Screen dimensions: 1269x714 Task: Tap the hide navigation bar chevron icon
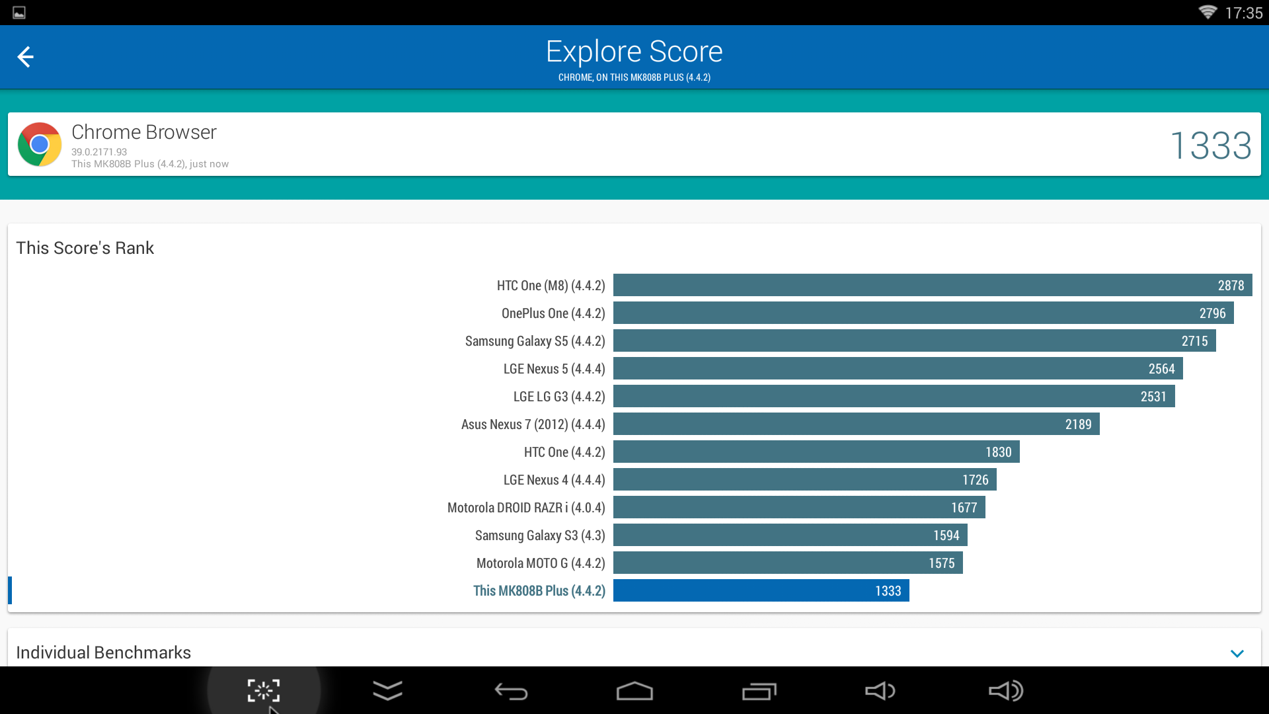[387, 691]
